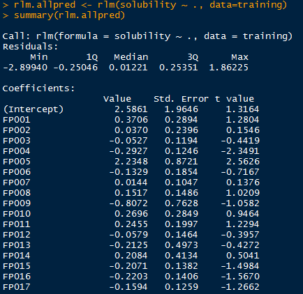Select the intercept standard error 1.9646
The width and height of the screenshot is (303, 294).
[x=182, y=109]
